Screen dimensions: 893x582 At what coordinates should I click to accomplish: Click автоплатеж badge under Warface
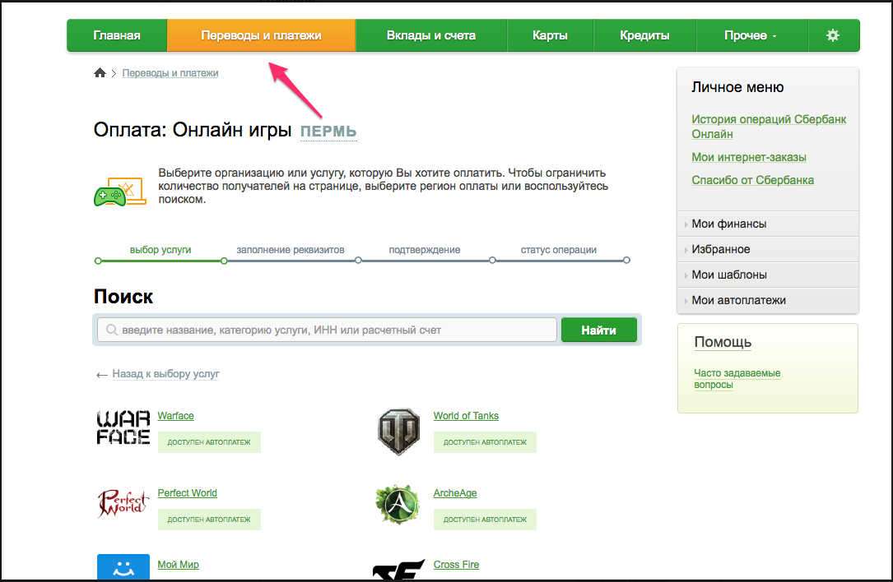209,442
